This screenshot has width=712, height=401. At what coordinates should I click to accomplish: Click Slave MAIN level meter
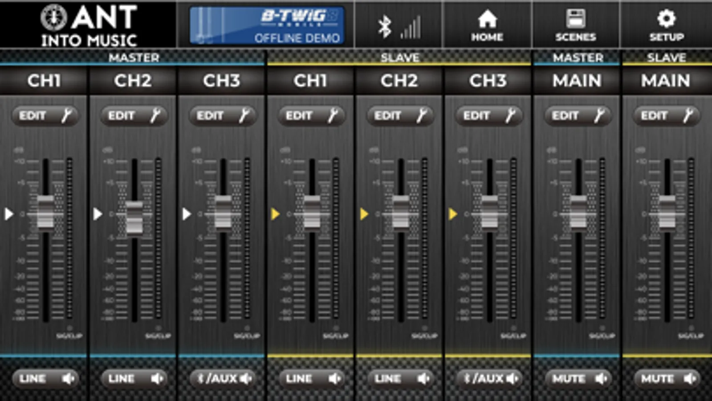point(691,238)
